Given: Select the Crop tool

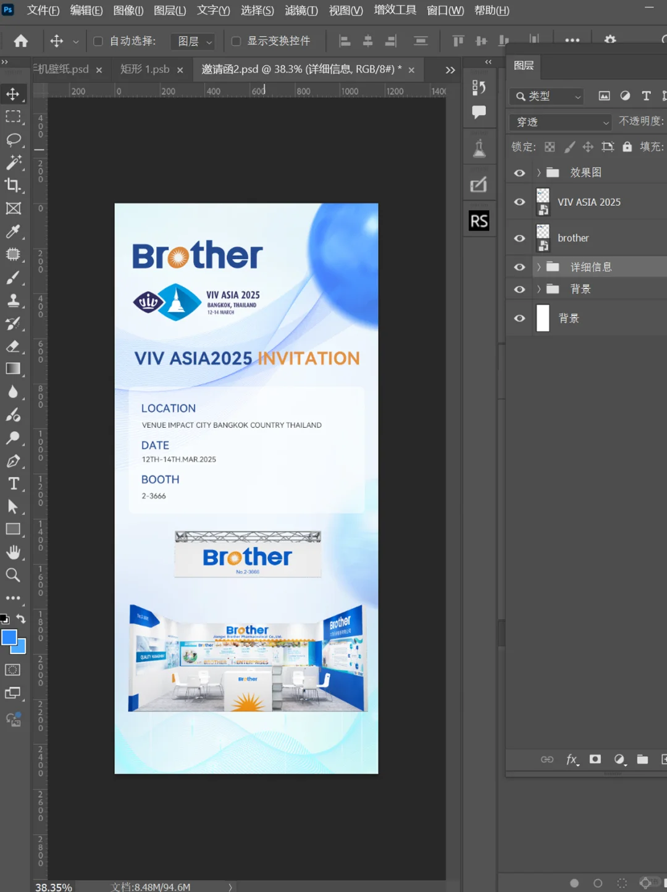Looking at the screenshot, I should [13, 185].
